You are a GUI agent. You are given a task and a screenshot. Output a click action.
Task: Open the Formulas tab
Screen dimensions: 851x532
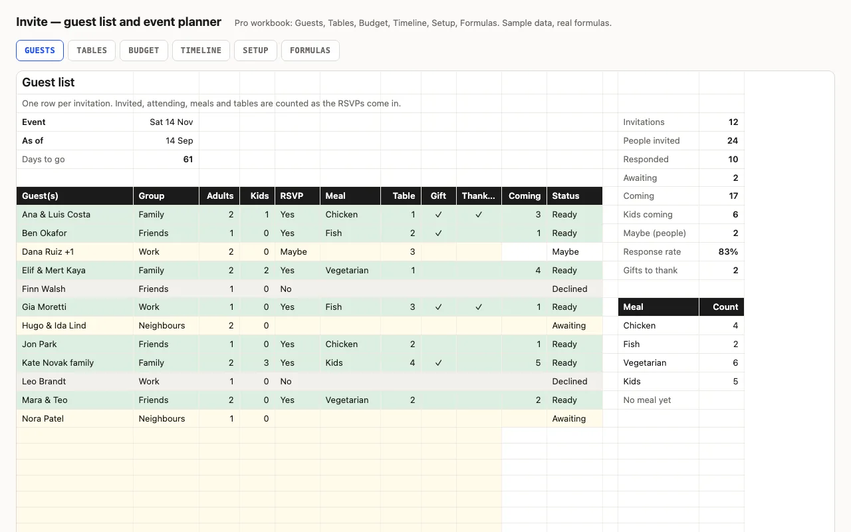pyautogui.click(x=310, y=51)
